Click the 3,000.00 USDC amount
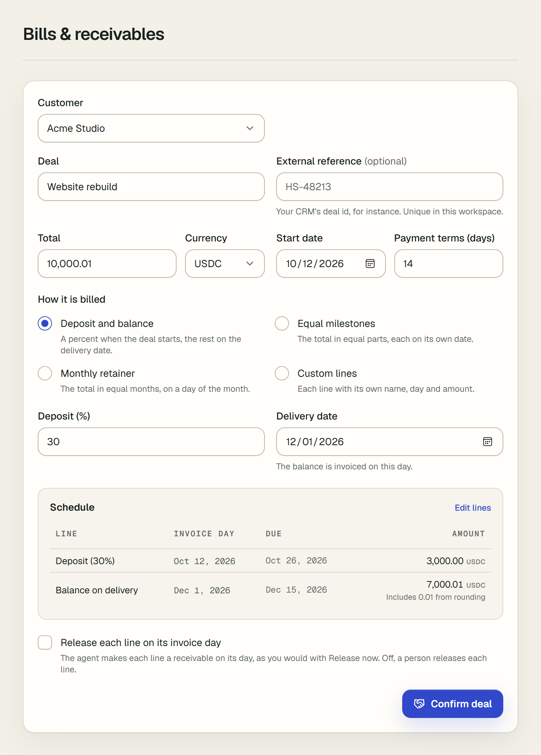 coord(456,561)
